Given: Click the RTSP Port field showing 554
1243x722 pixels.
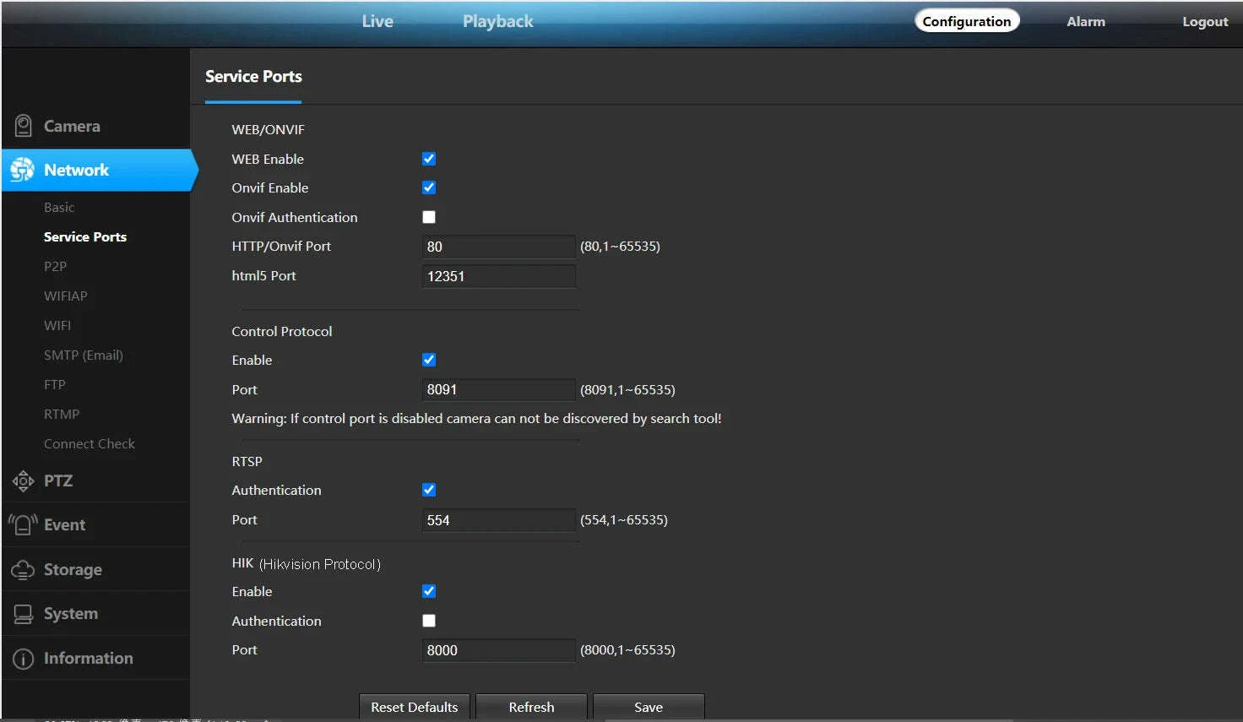Looking at the screenshot, I should click(x=498, y=520).
